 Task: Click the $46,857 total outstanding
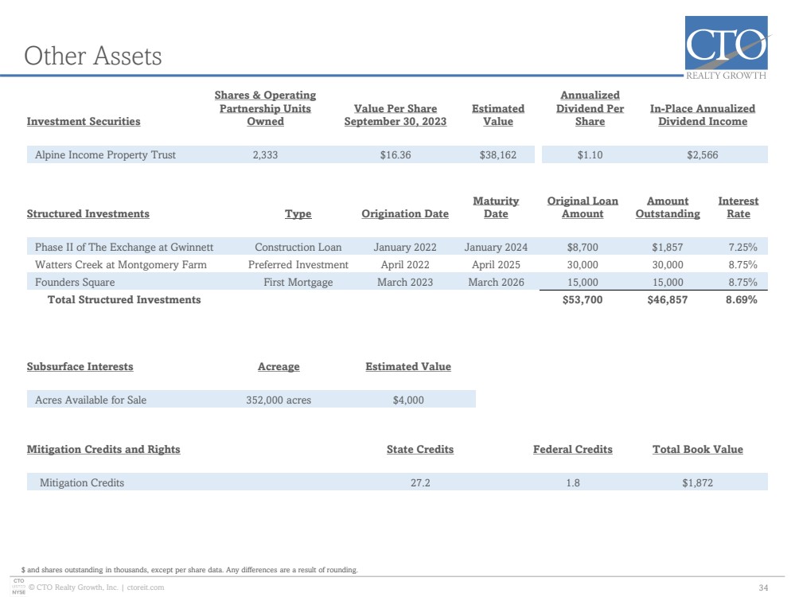668,299
